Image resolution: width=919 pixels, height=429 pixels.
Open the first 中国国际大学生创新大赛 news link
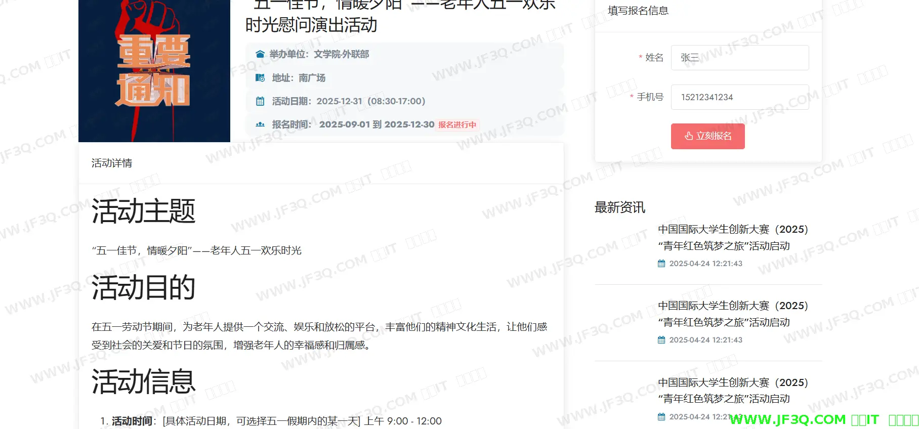[x=733, y=237]
